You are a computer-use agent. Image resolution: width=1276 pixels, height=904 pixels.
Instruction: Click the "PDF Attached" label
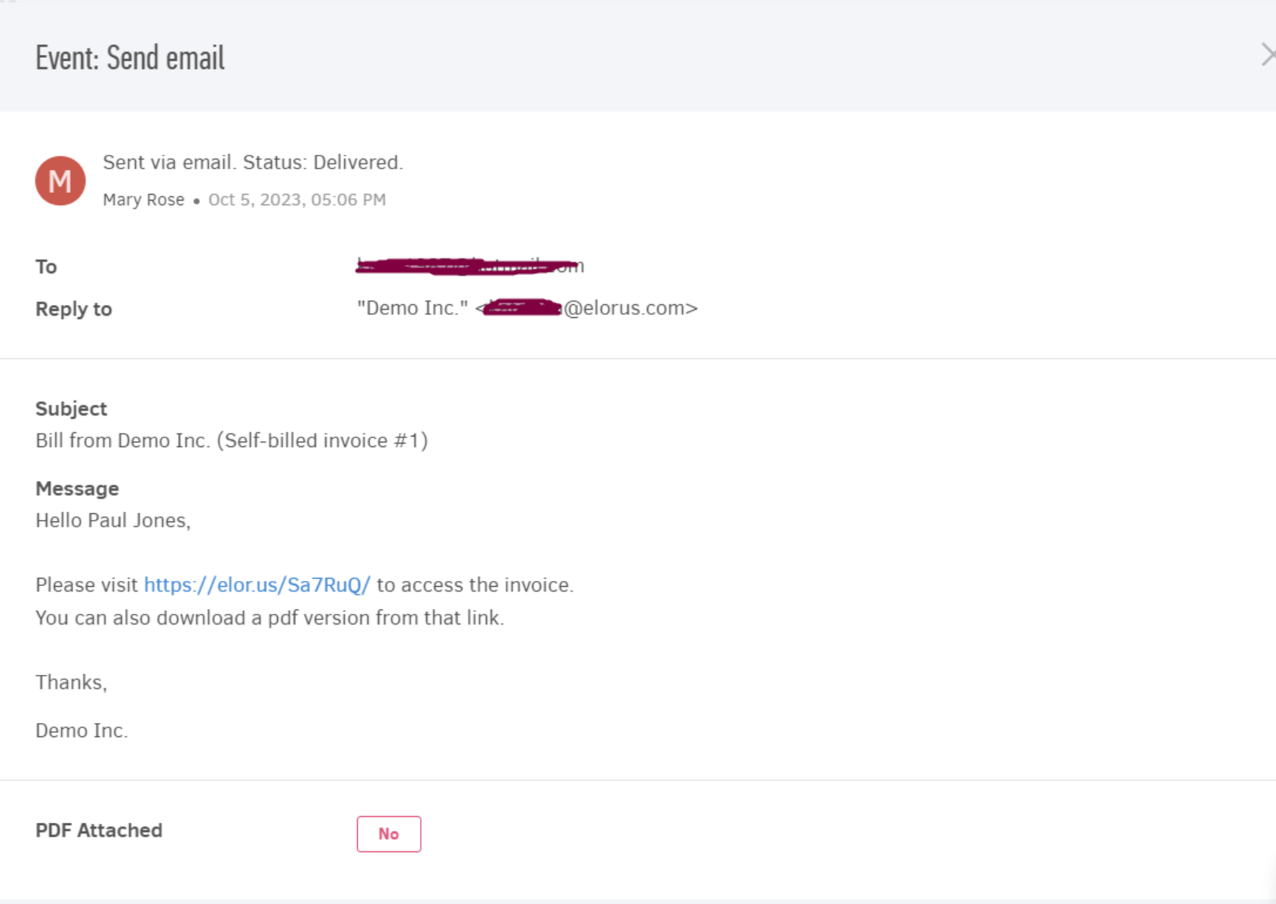99,830
